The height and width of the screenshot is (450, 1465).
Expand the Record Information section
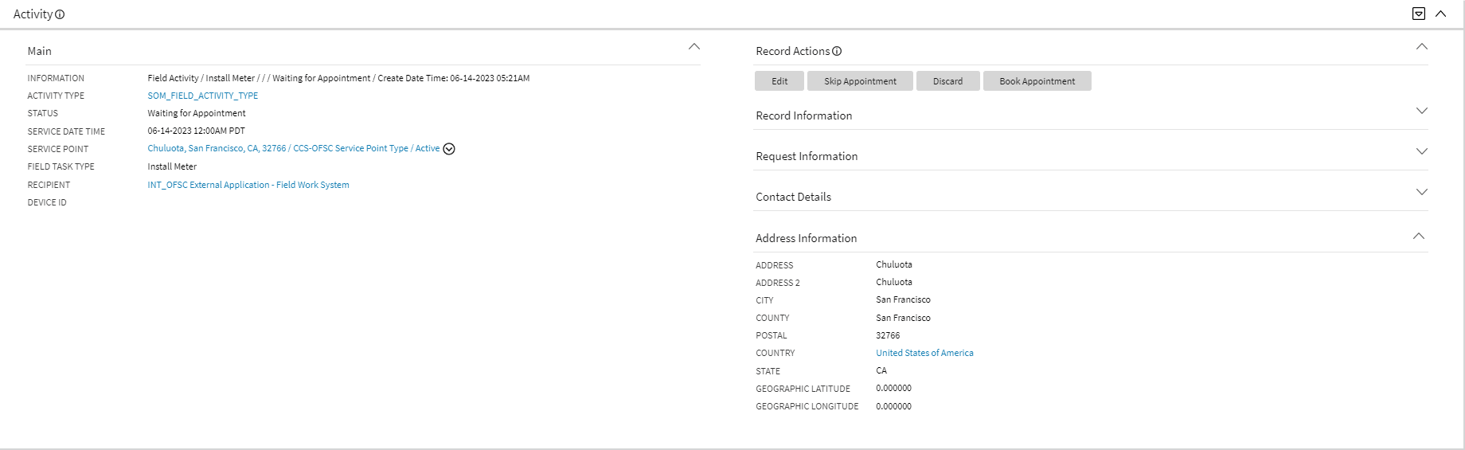1422,111
